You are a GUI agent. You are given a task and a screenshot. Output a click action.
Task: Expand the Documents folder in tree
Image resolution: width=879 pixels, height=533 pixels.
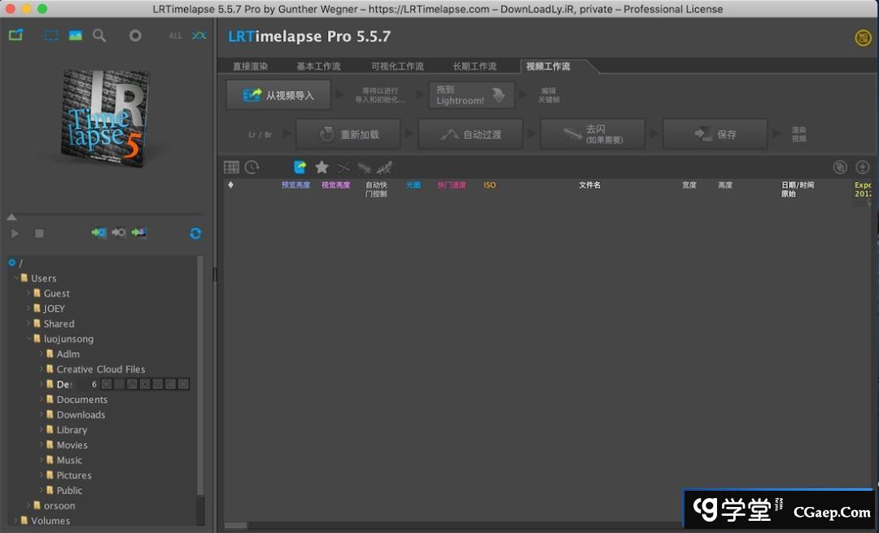point(42,400)
